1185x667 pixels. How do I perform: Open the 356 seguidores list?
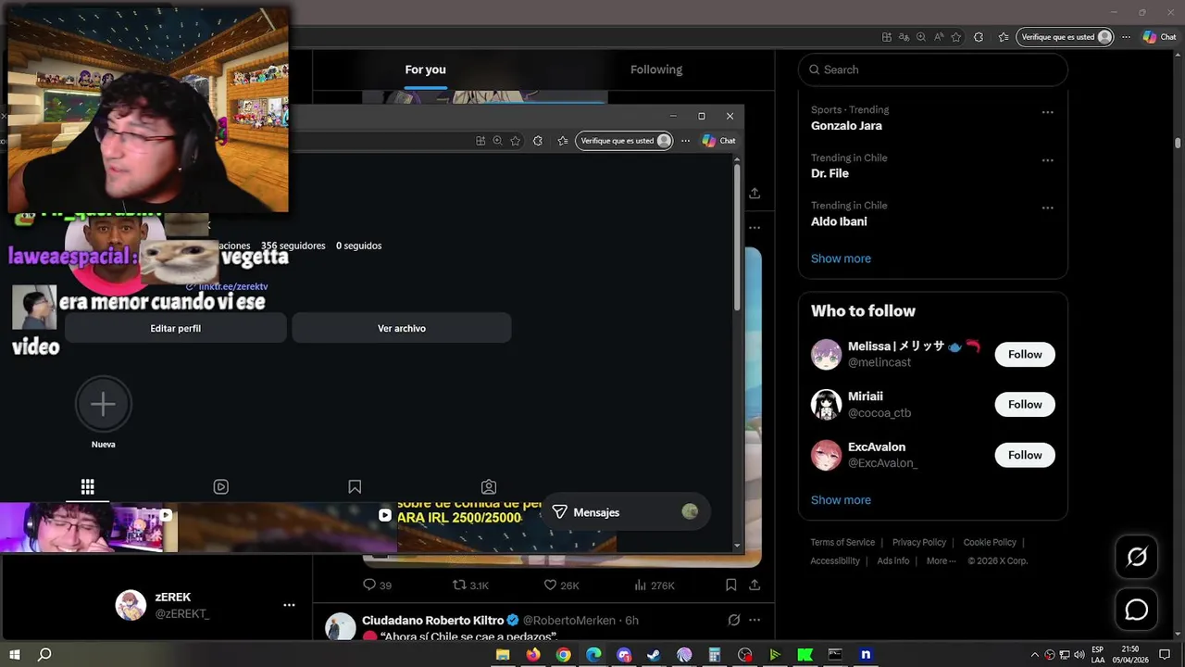coord(293,245)
